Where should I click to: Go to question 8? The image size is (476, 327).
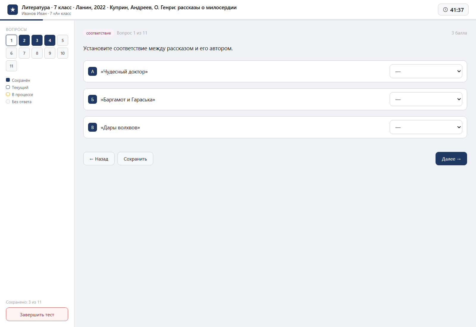point(37,53)
